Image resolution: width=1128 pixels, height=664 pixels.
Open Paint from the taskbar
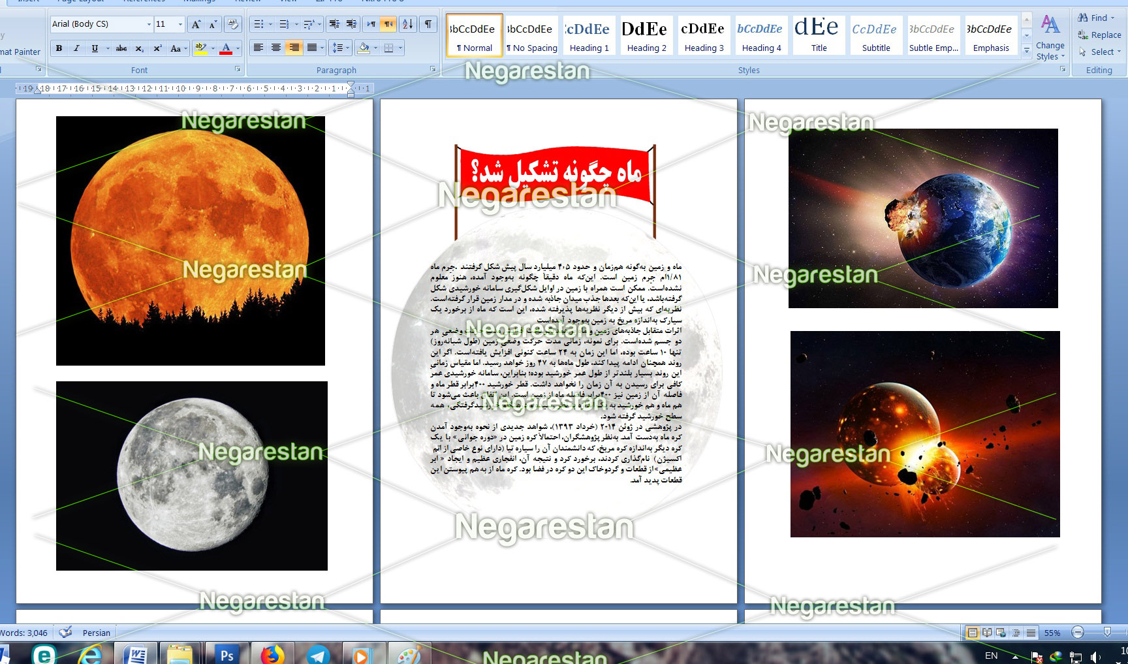tap(409, 654)
